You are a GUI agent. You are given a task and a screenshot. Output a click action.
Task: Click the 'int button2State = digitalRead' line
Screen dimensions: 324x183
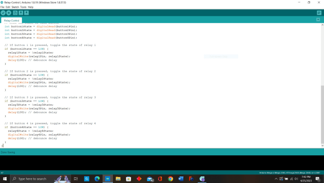(x=40, y=30)
